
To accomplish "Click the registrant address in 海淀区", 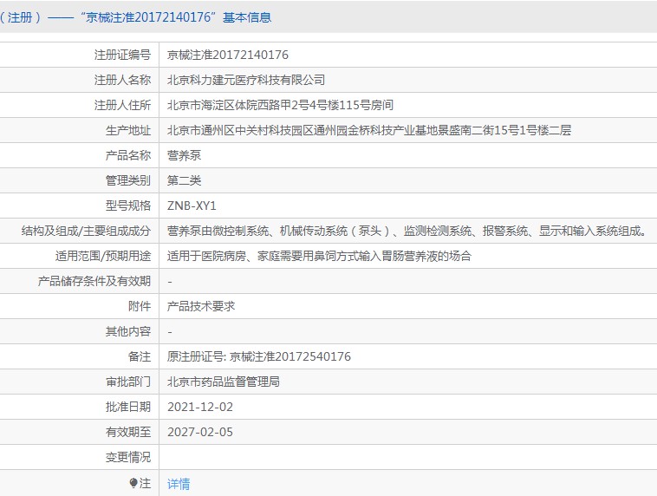I will (x=280, y=105).
